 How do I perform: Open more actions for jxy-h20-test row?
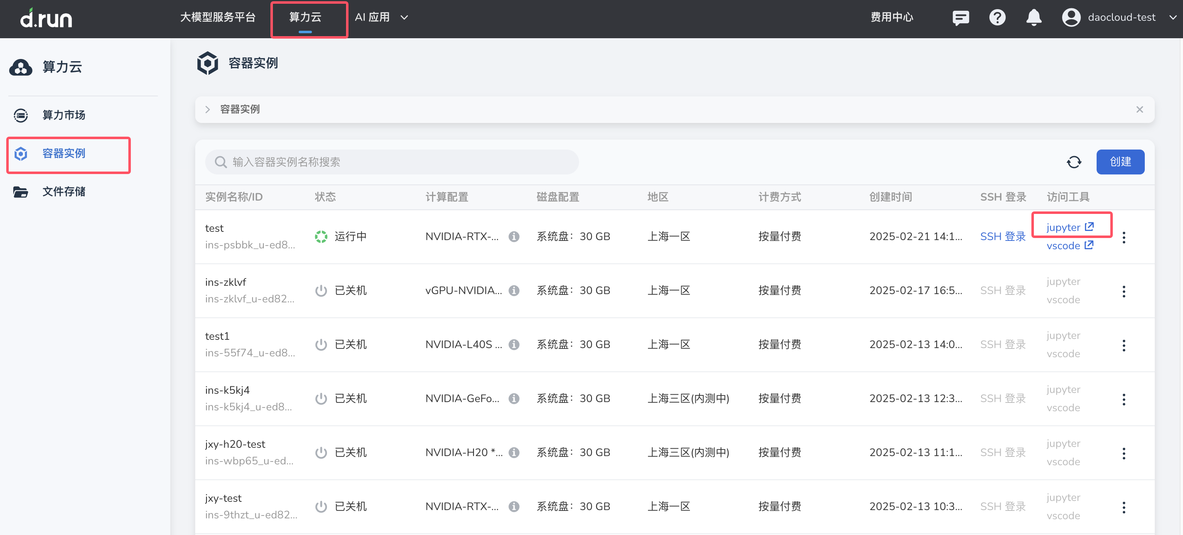click(x=1124, y=453)
